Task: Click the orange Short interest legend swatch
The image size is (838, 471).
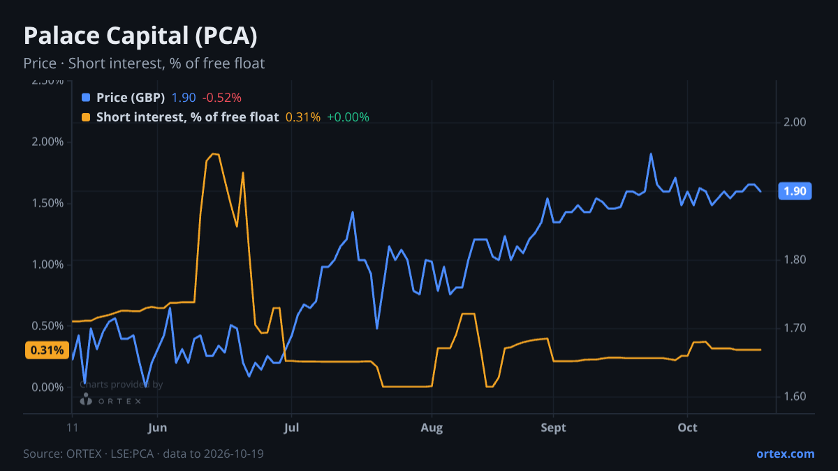Action: coord(86,117)
